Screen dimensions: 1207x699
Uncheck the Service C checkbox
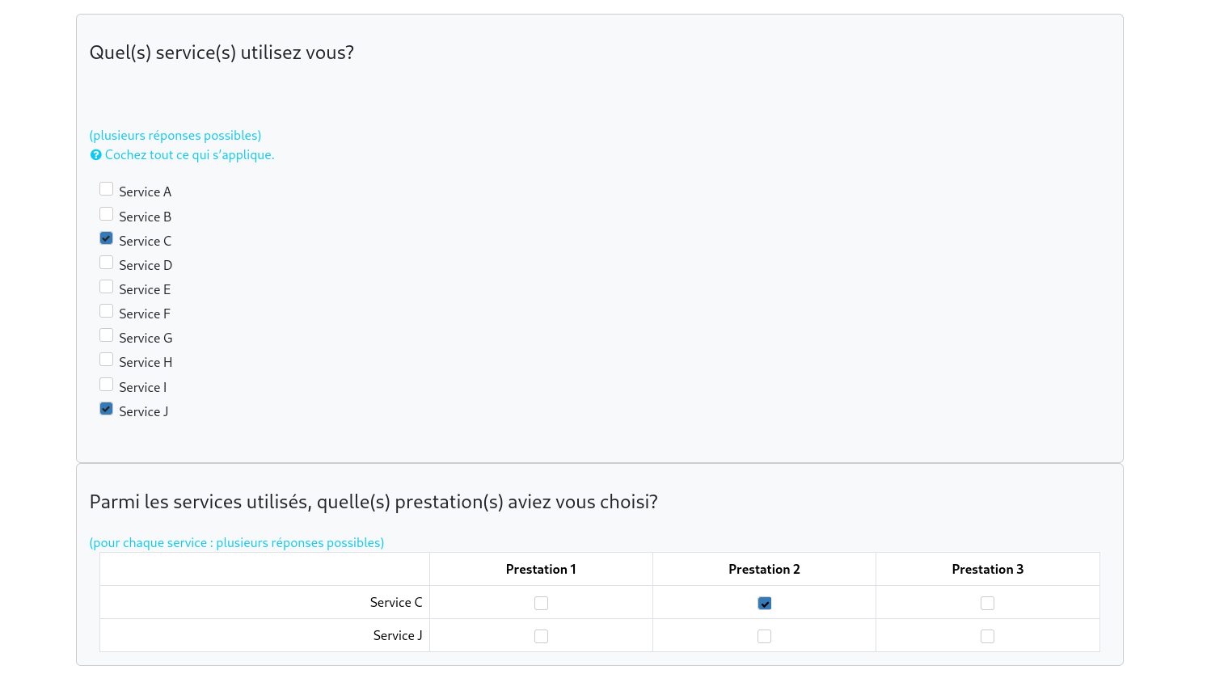(x=106, y=238)
